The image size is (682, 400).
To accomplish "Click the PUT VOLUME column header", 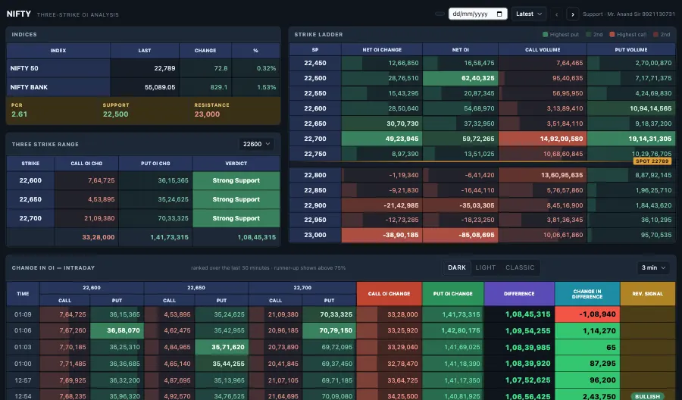I will pyautogui.click(x=631, y=49).
